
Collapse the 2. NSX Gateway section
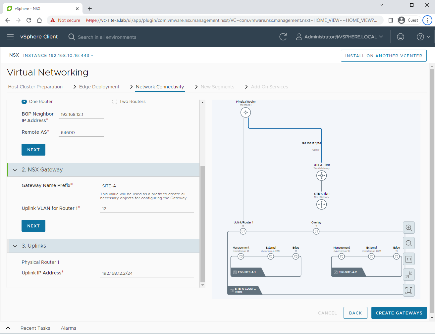15,170
